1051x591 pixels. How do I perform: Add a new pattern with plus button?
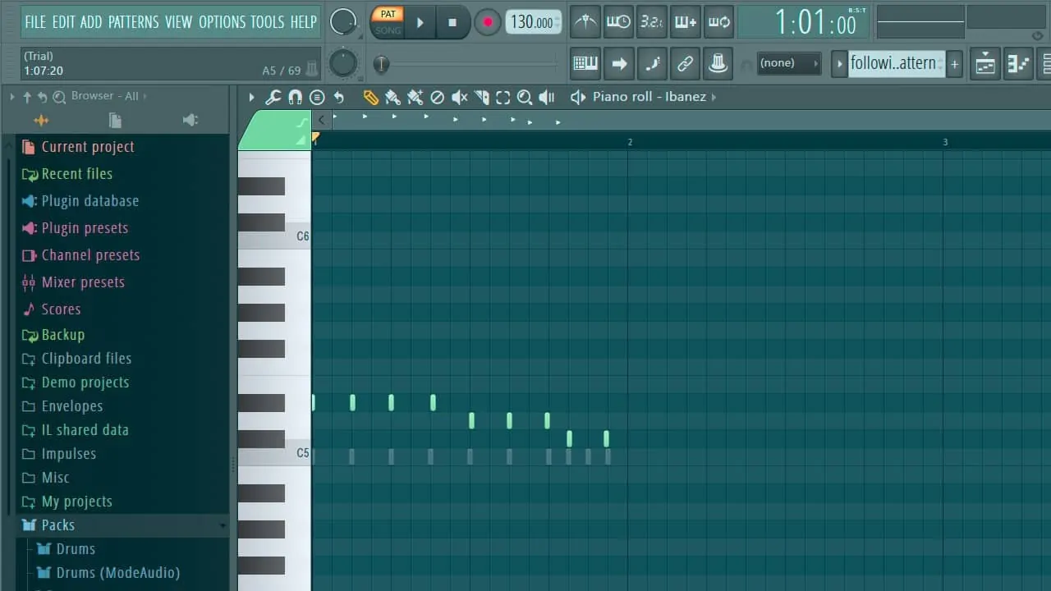(954, 63)
